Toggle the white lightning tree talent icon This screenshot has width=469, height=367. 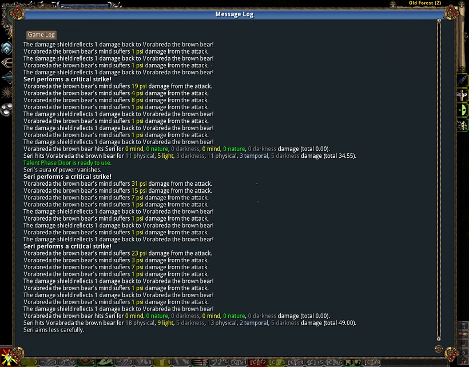pyautogui.click(x=462, y=125)
